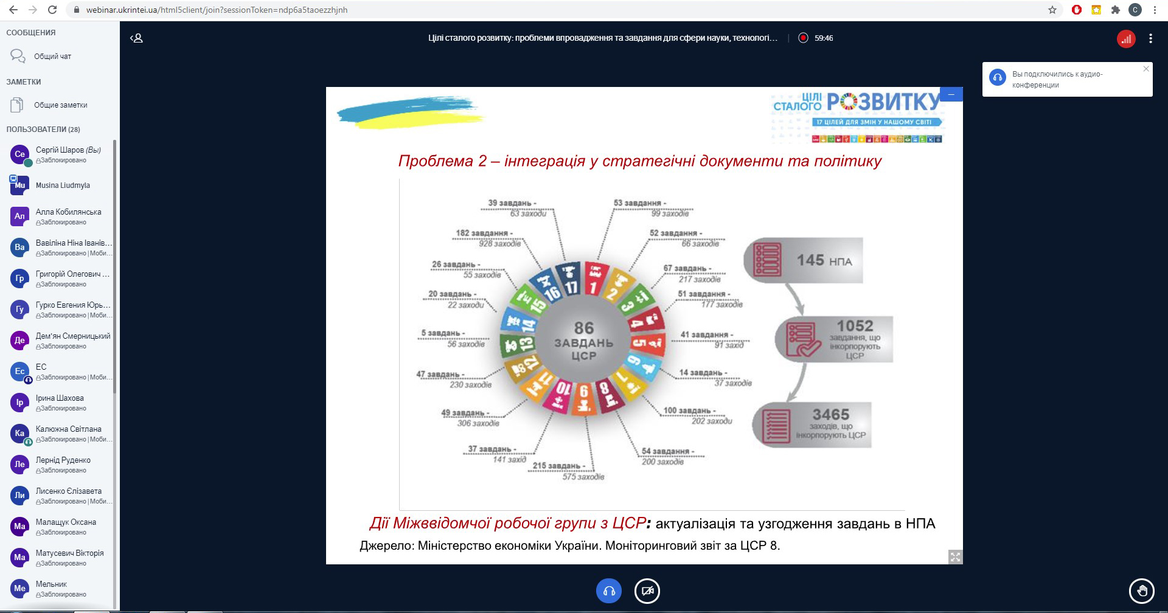The height and width of the screenshot is (613, 1168).
Task: Select user Мельник
Action: [x=60, y=589]
